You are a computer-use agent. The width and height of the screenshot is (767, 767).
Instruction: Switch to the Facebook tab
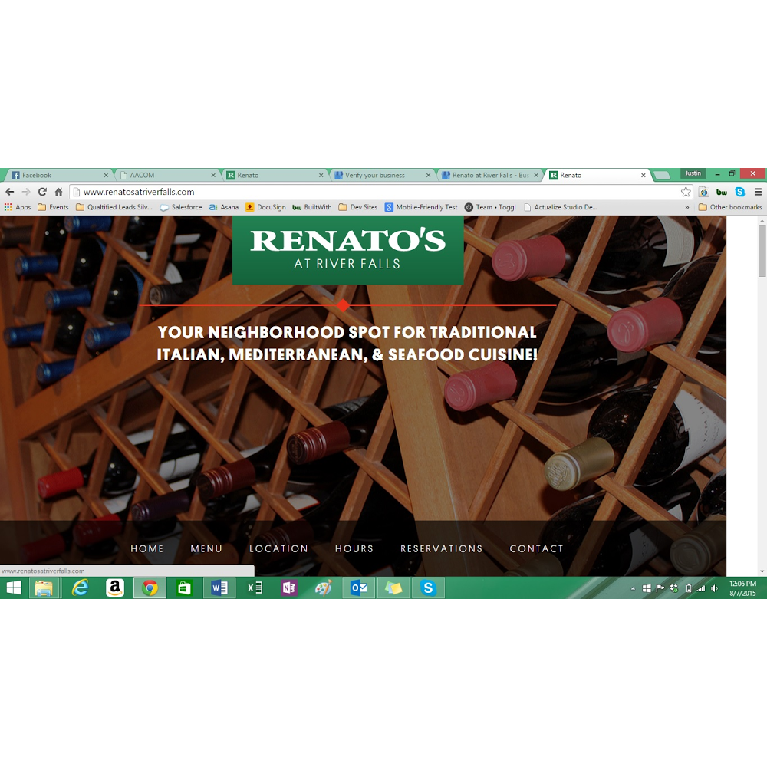point(54,176)
